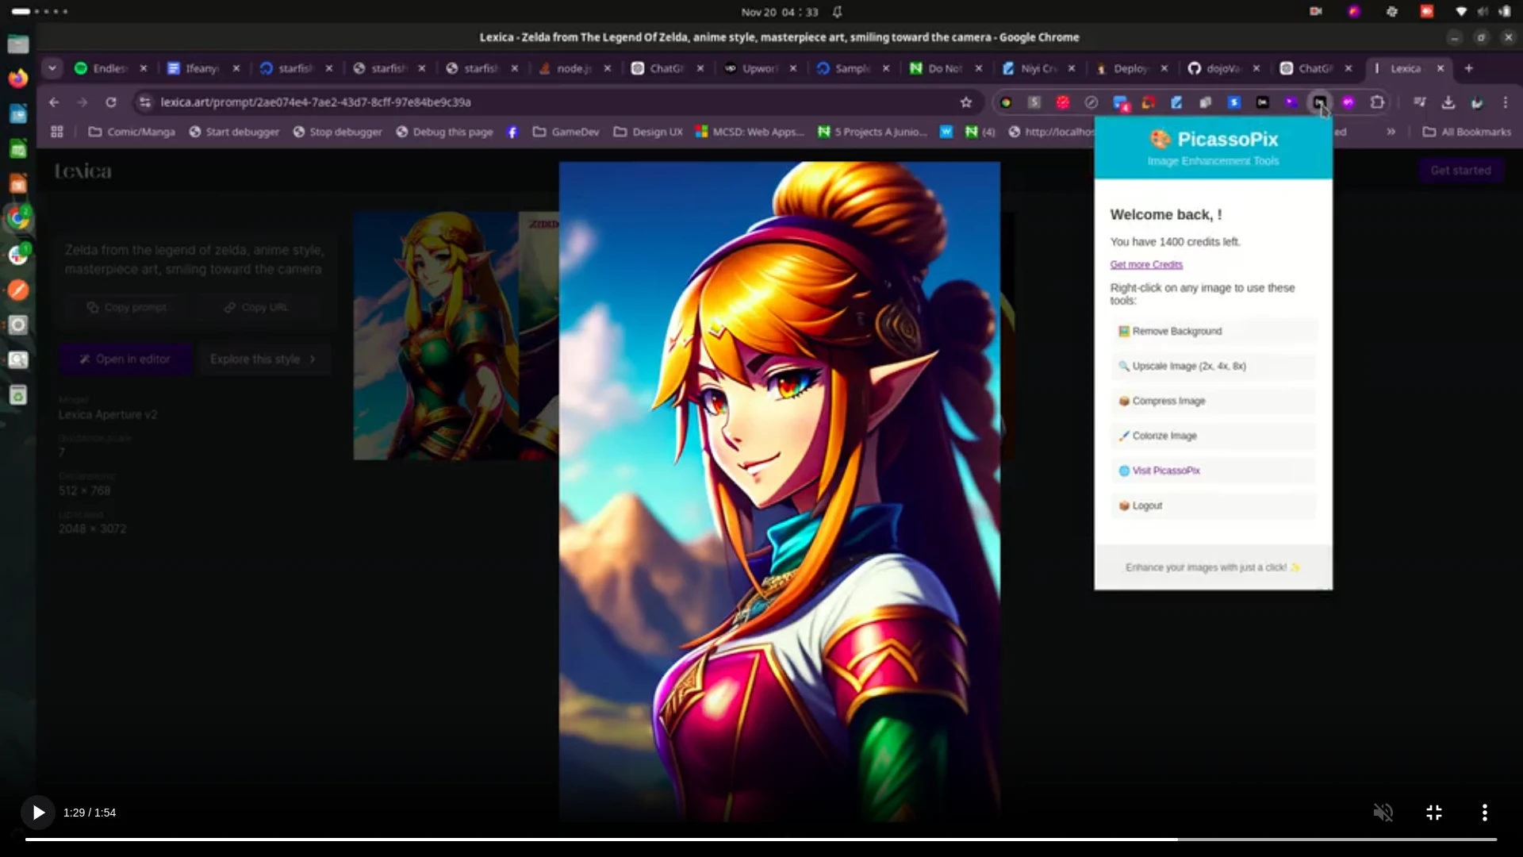Open the Get more Credits link
1523x857 pixels.
tap(1146, 264)
